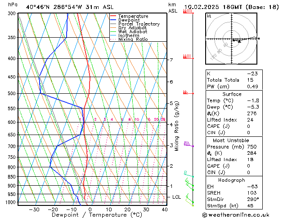Click the "850" pressure level label
283x218 pixels.
click(13, 177)
